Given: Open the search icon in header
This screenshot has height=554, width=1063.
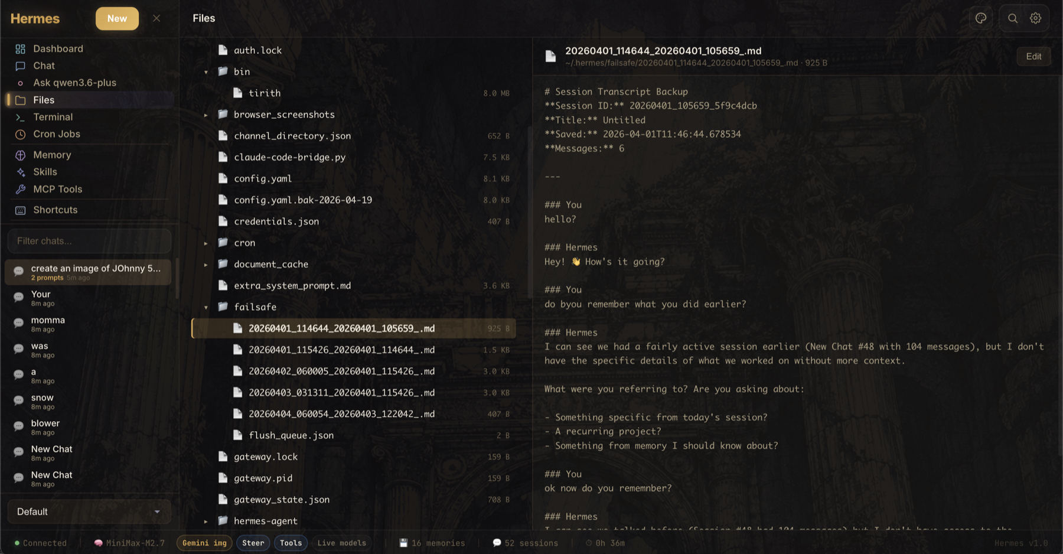Looking at the screenshot, I should 1012,18.
